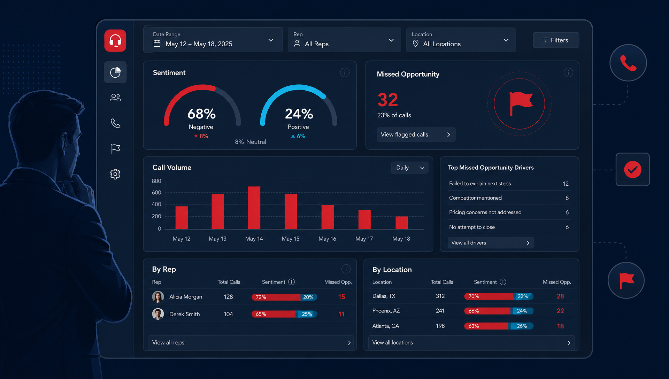Select 'Pricing concerns not addressed' driver
This screenshot has height=379, width=669.
(x=509, y=212)
